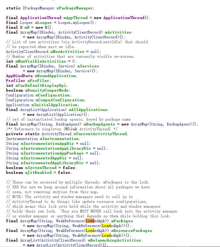Click the mCompatConfiguration field name
This screenshot has height=247, width=220.
(60, 100)
